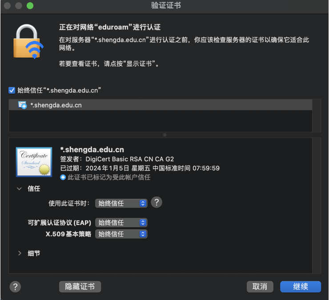
Task: Click the 隐藏证书 button
Action: pos(80,287)
